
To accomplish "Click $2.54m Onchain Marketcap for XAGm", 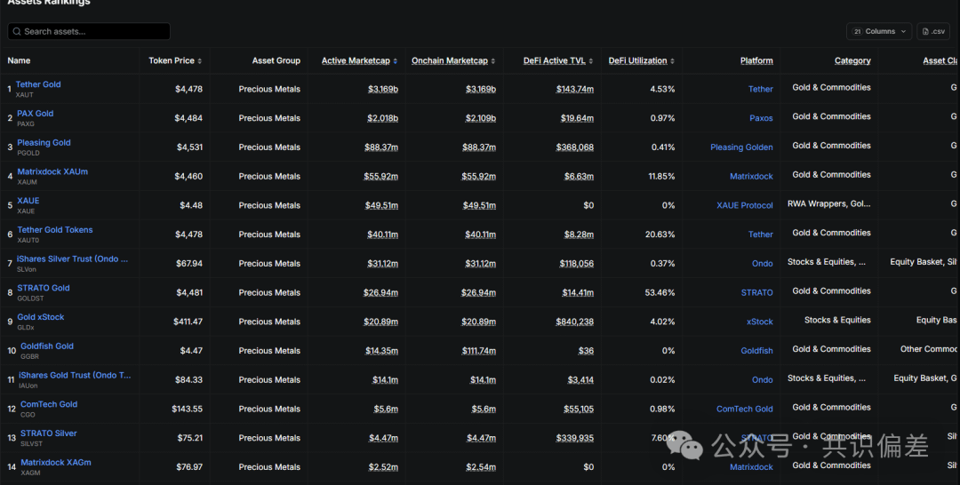I will click(481, 466).
